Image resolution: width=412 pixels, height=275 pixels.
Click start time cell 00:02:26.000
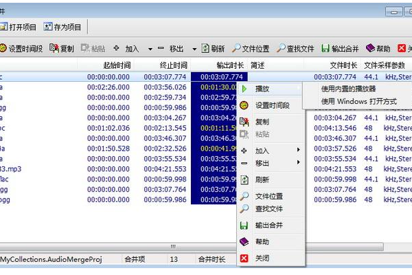tap(108, 87)
